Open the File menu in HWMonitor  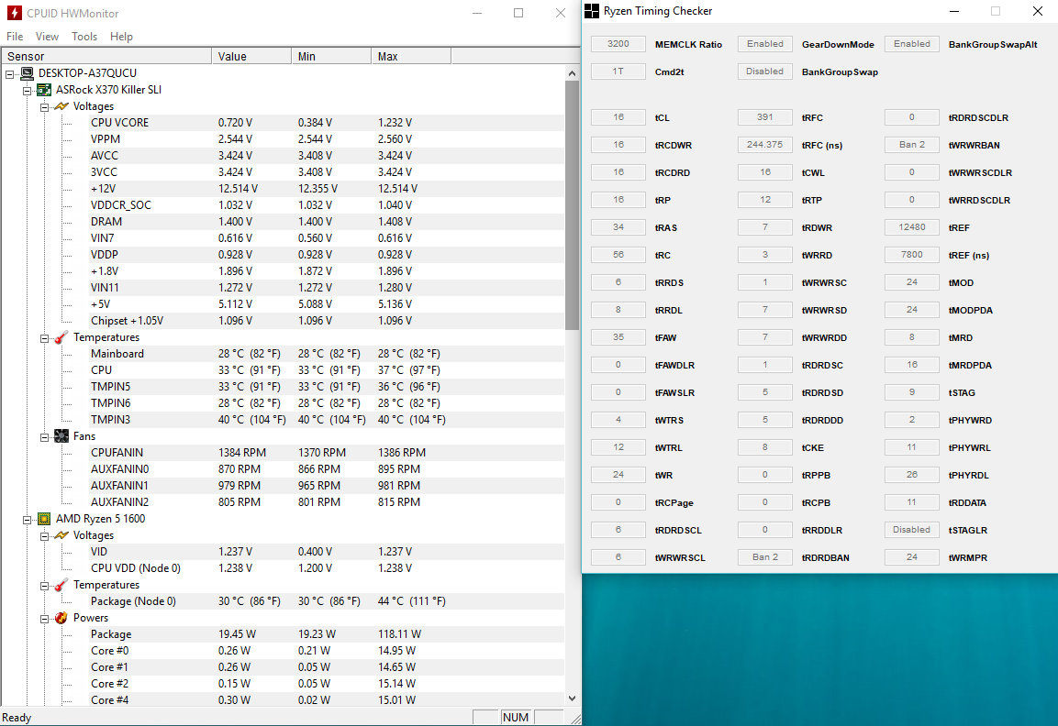click(x=15, y=37)
